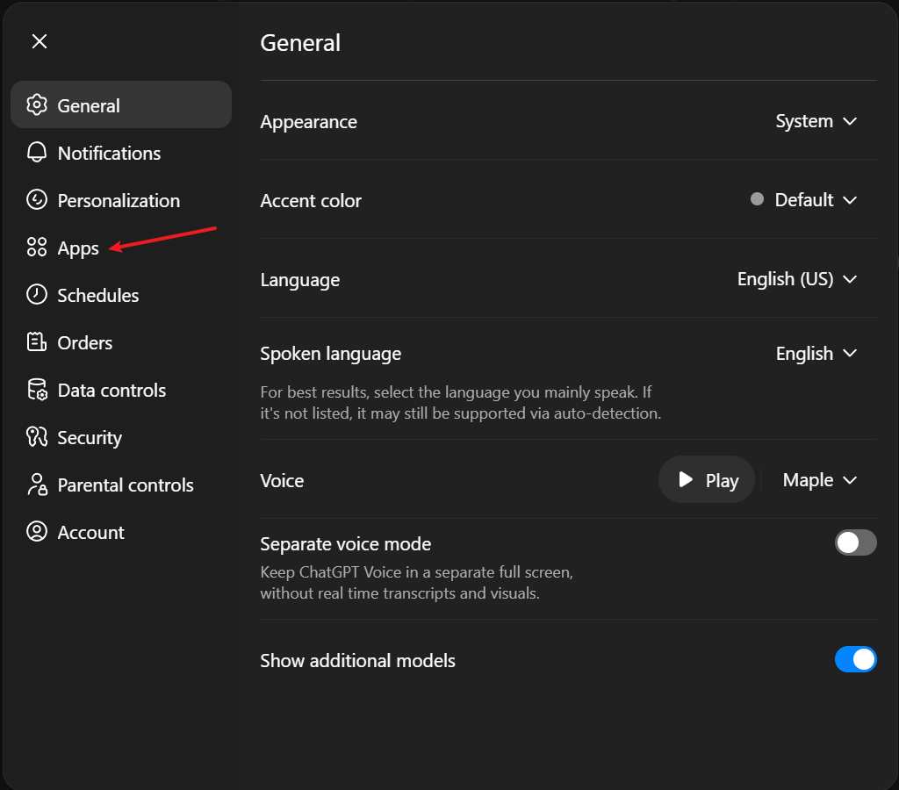Viewport: 899px width, 790px height.
Task: Switch to the Apps settings section
Action: click(x=76, y=248)
